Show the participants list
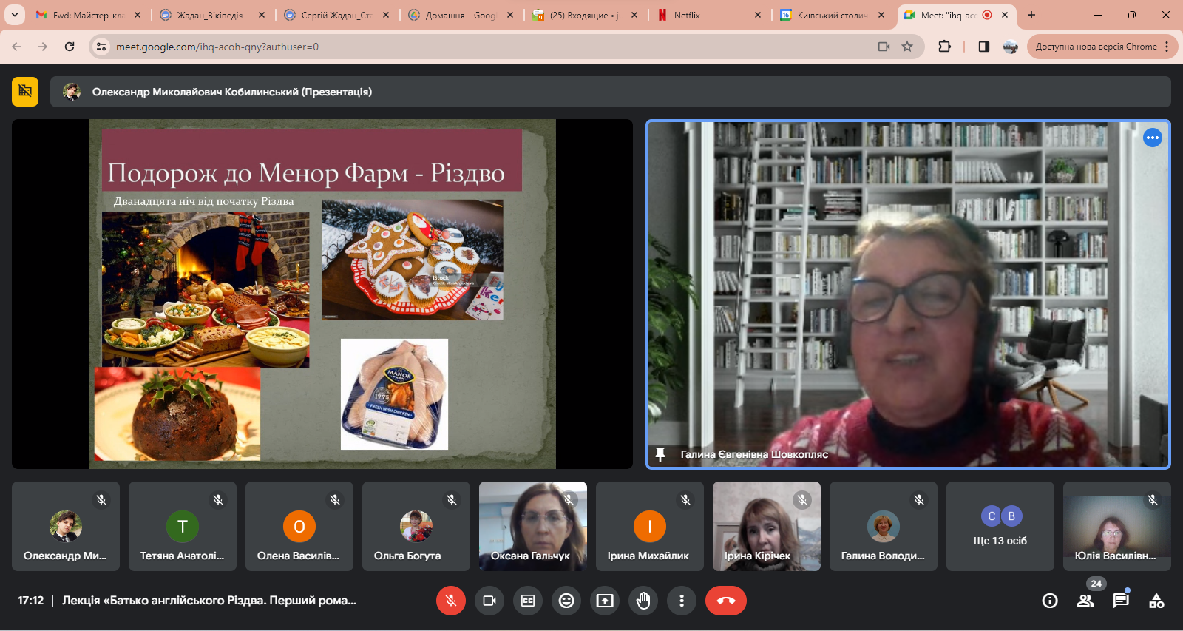Image resolution: width=1183 pixels, height=631 pixels. (1085, 601)
